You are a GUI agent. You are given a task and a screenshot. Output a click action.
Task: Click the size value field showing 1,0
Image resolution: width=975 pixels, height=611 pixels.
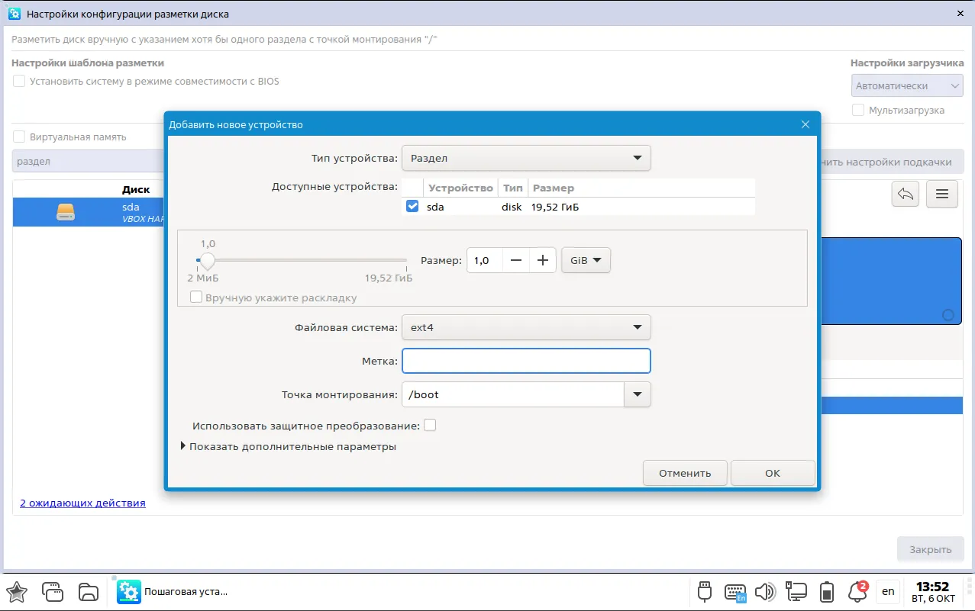click(x=485, y=260)
